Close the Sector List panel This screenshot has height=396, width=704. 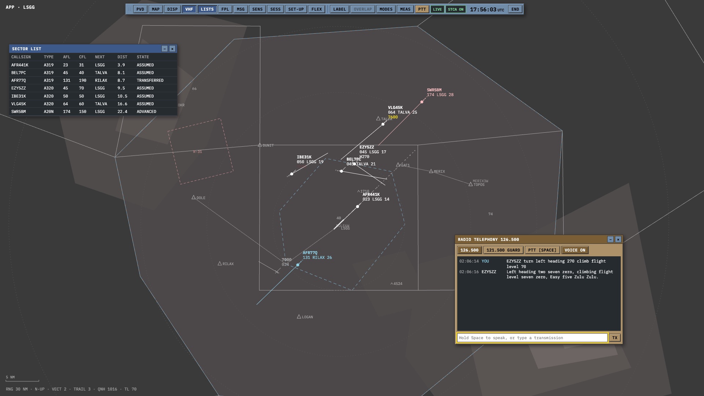[x=172, y=49]
